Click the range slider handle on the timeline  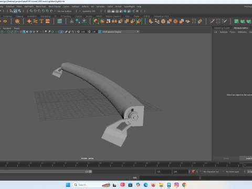(90, 172)
